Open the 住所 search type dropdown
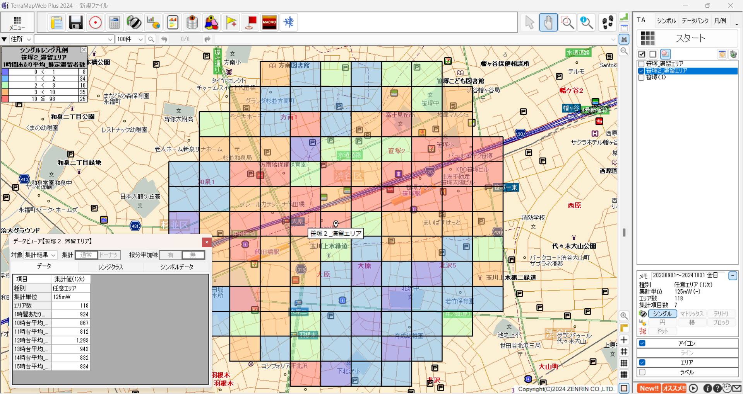Screen dimensions: 743x394 pos(21,39)
